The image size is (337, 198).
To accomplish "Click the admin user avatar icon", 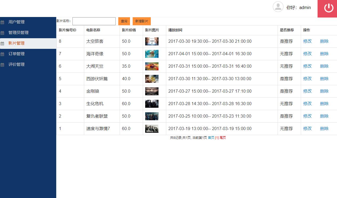I will pos(278,7).
